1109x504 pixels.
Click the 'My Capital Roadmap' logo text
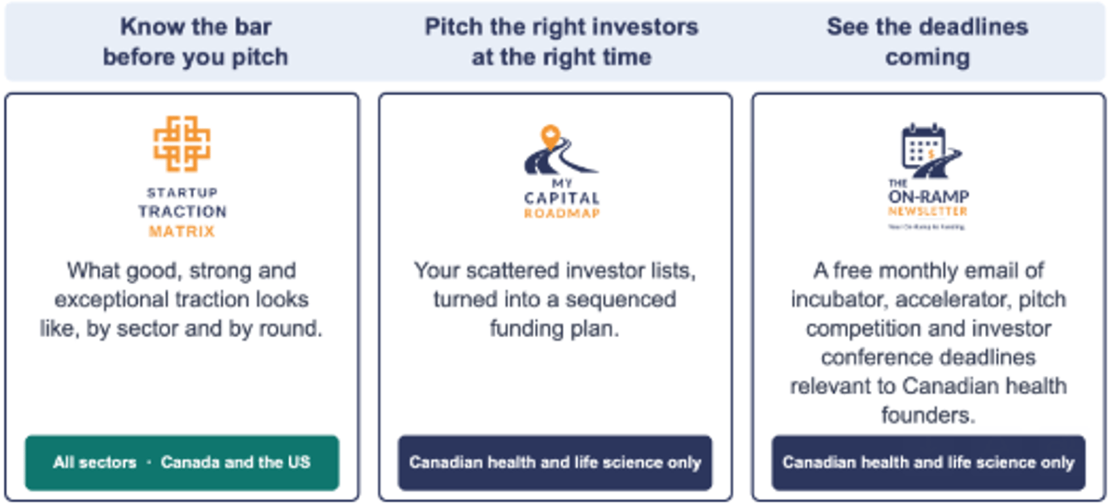[x=561, y=199]
